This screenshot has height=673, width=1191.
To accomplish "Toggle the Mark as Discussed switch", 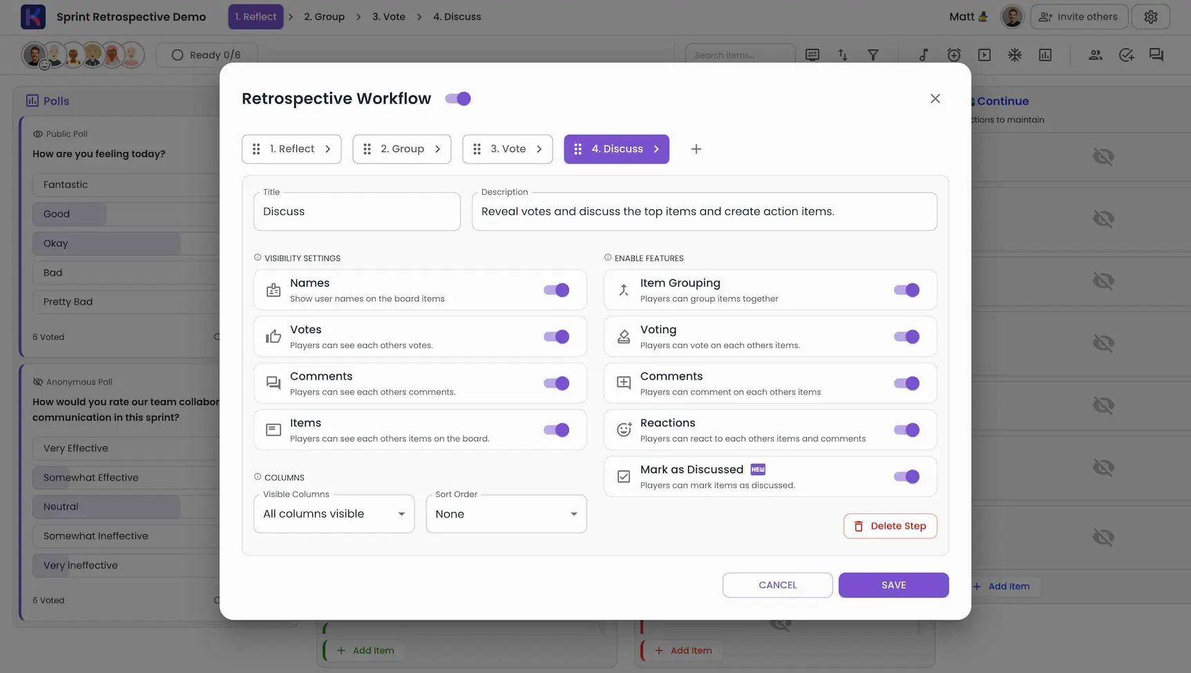I will [x=907, y=477].
